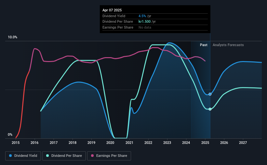
Task: Click the tooltip Dividend Yield row label
Action: 114,16
